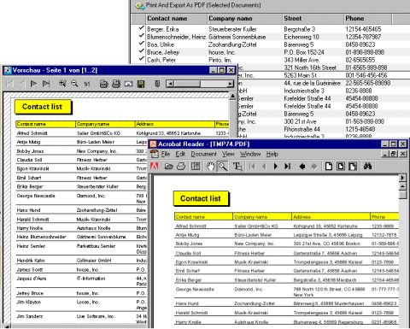
Task: Click the page slider thumb in Vorschau toolbar
Action: [187, 84]
